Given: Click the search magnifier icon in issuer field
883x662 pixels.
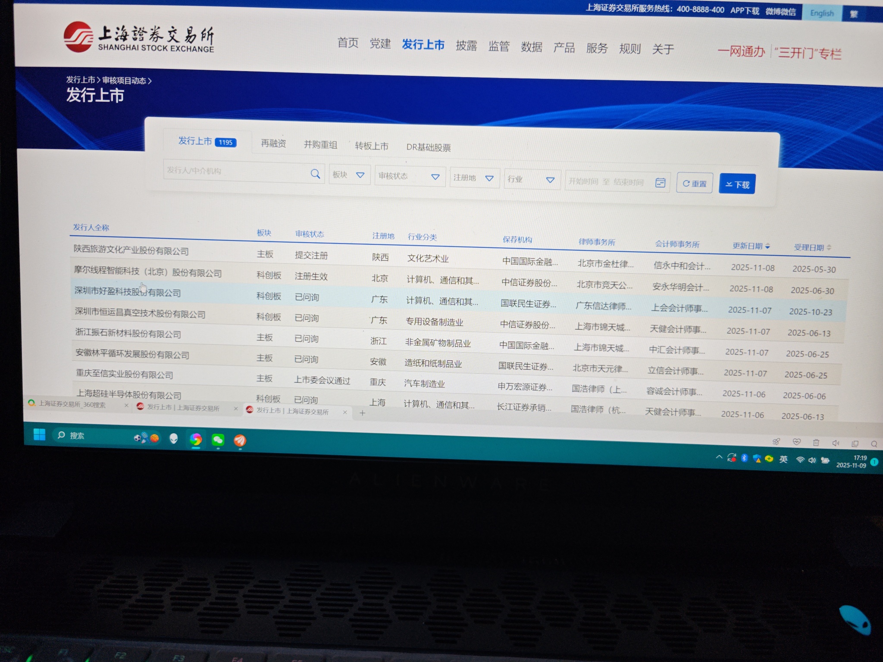Looking at the screenshot, I should 315,174.
